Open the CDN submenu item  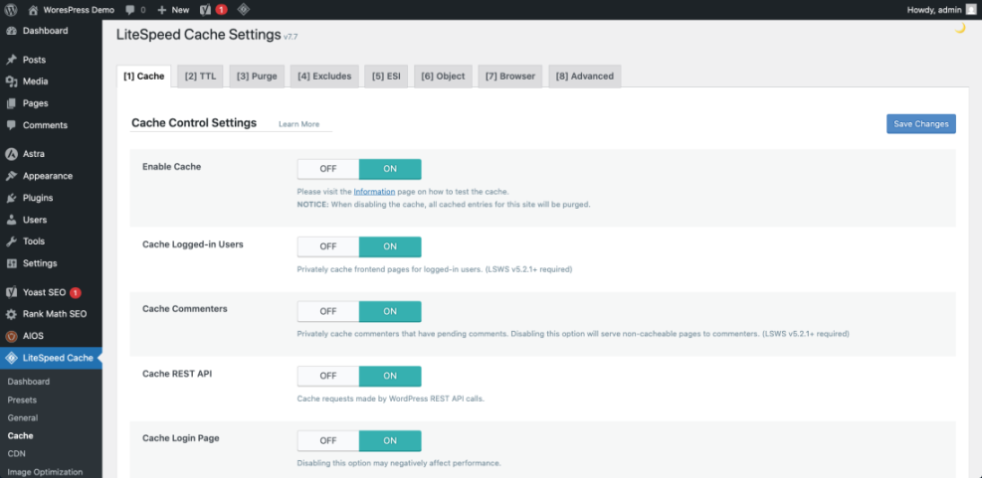(16, 453)
